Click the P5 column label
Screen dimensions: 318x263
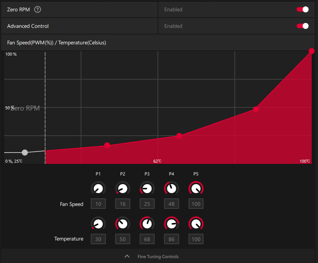click(196, 174)
